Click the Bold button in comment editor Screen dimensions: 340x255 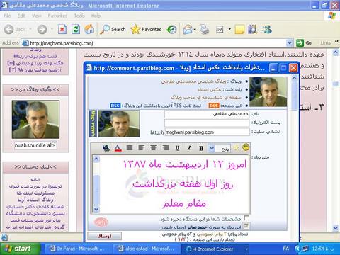[201, 148]
